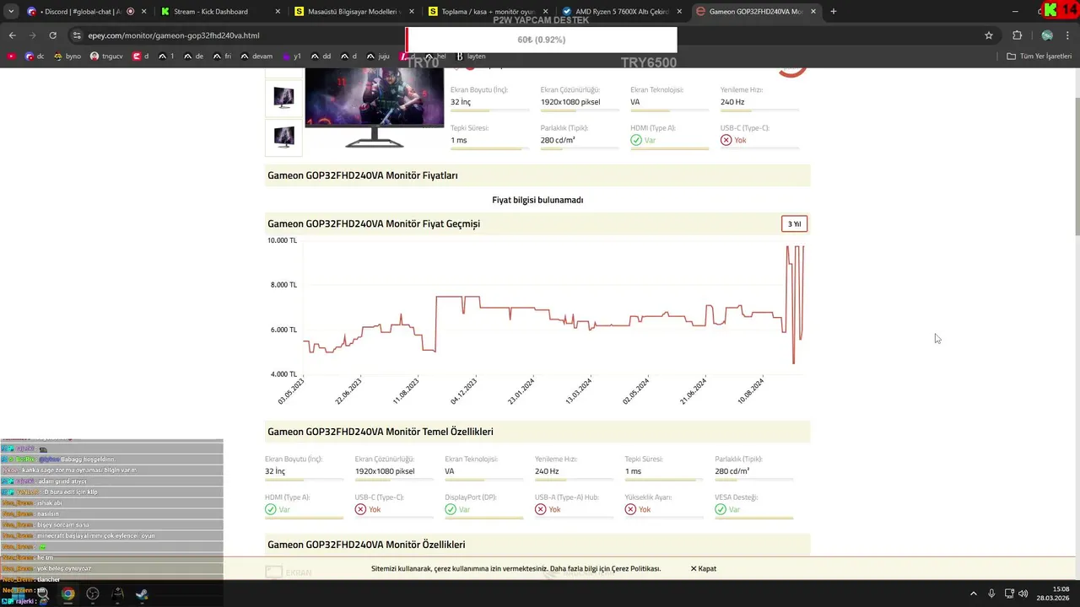
Task: Reload the epey monitor page
Action: point(52,35)
